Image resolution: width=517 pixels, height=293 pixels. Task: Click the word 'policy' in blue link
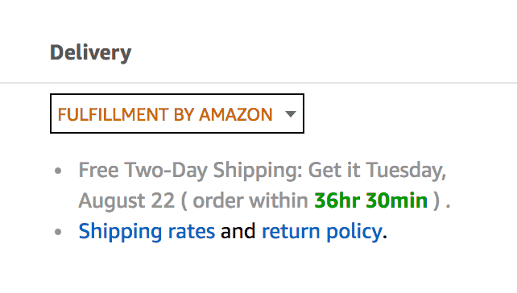(x=354, y=231)
